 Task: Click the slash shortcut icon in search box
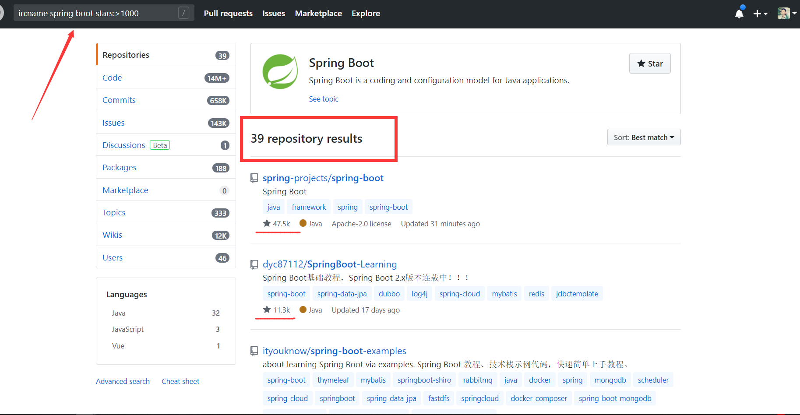pos(183,13)
